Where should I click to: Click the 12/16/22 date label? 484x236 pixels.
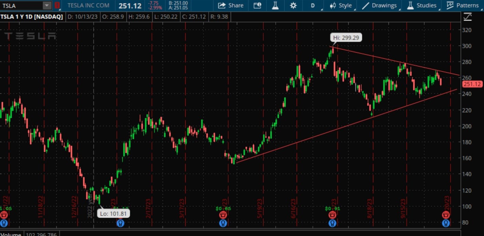pos(74,207)
